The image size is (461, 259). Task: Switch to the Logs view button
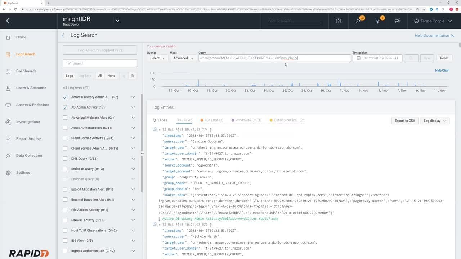[70, 76]
